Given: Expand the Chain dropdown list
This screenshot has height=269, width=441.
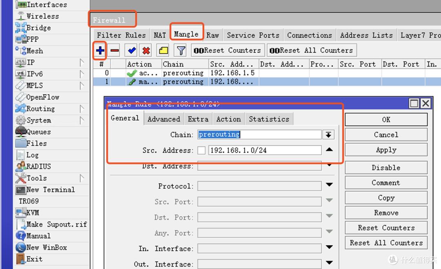Looking at the screenshot, I should (328, 135).
